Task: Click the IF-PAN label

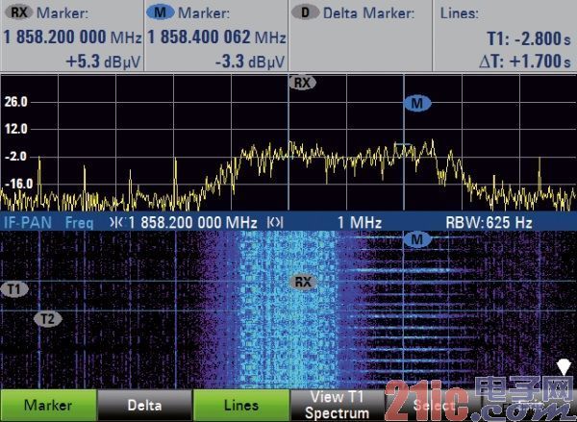Action: point(28,222)
